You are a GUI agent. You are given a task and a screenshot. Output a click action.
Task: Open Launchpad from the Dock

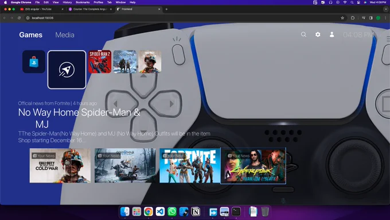136,211
